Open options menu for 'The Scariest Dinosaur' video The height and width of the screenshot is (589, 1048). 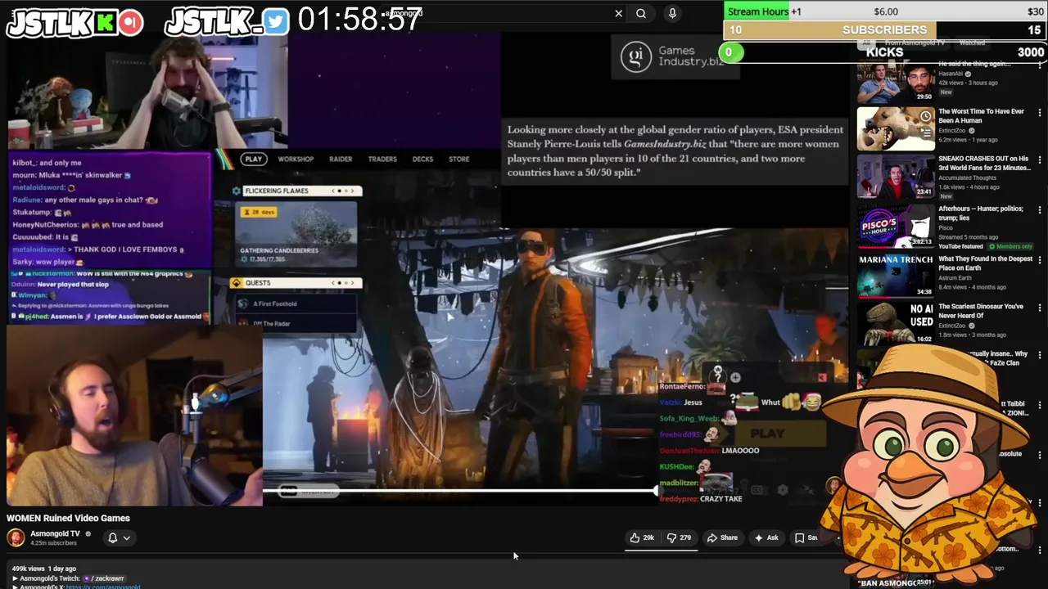1040,308
